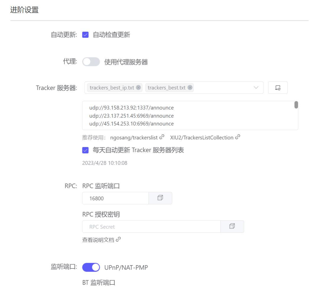Open the tracker source dropdown arrow
This screenshot has width=319, height=288.
tap(256, 87)
